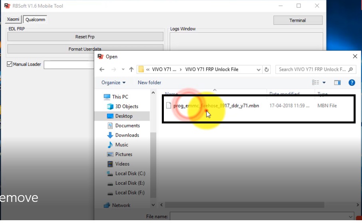Click the Manual Loader path field
This screenshot has width=362, height=223.
tap(69, 65)
